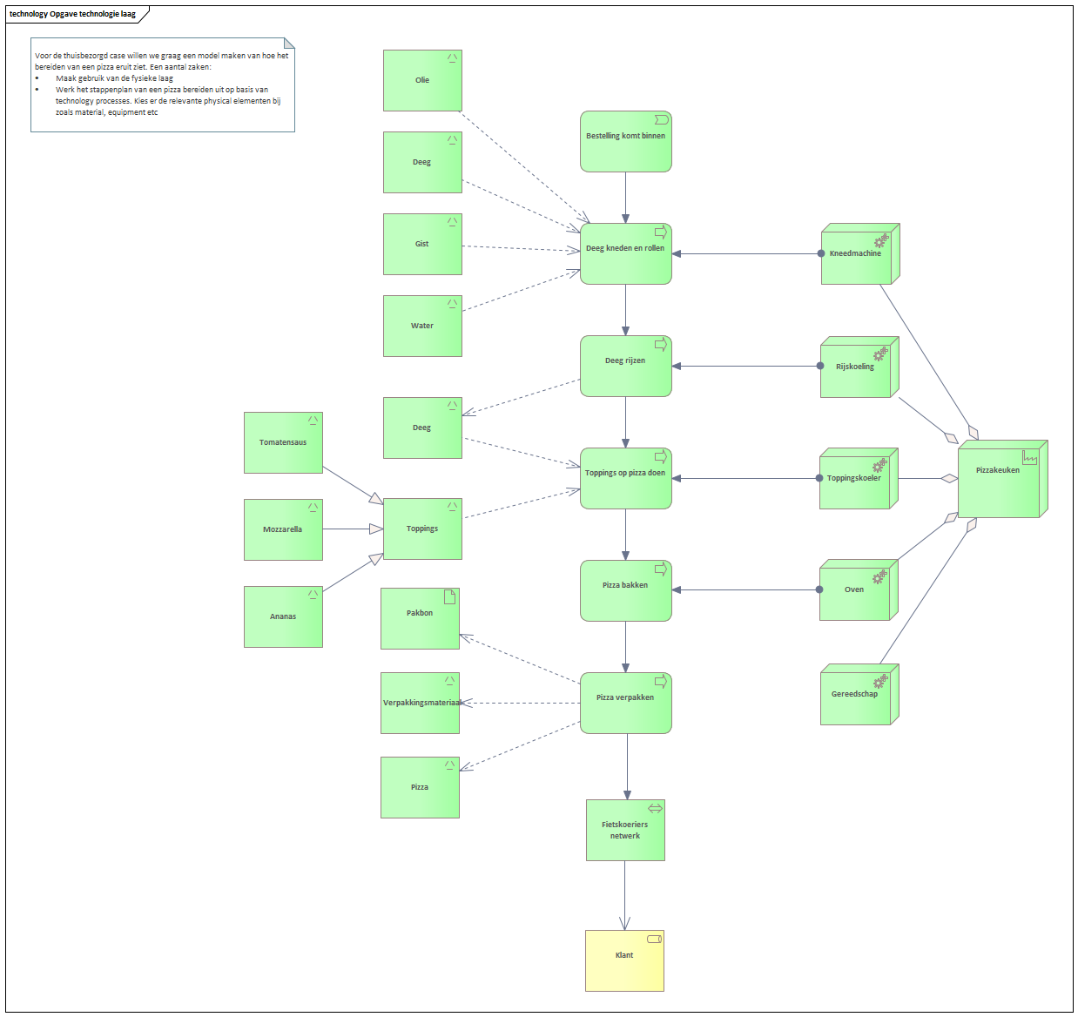Click the material icon on the Ananas node
The width and height of the screenshot is (1078, 1017).
(x=313, y=594)
